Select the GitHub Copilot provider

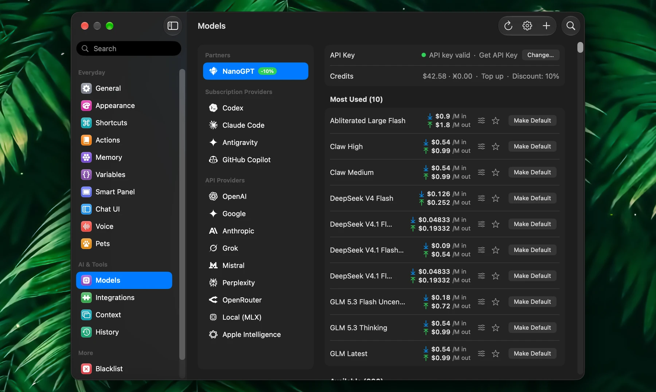[255, 160]
